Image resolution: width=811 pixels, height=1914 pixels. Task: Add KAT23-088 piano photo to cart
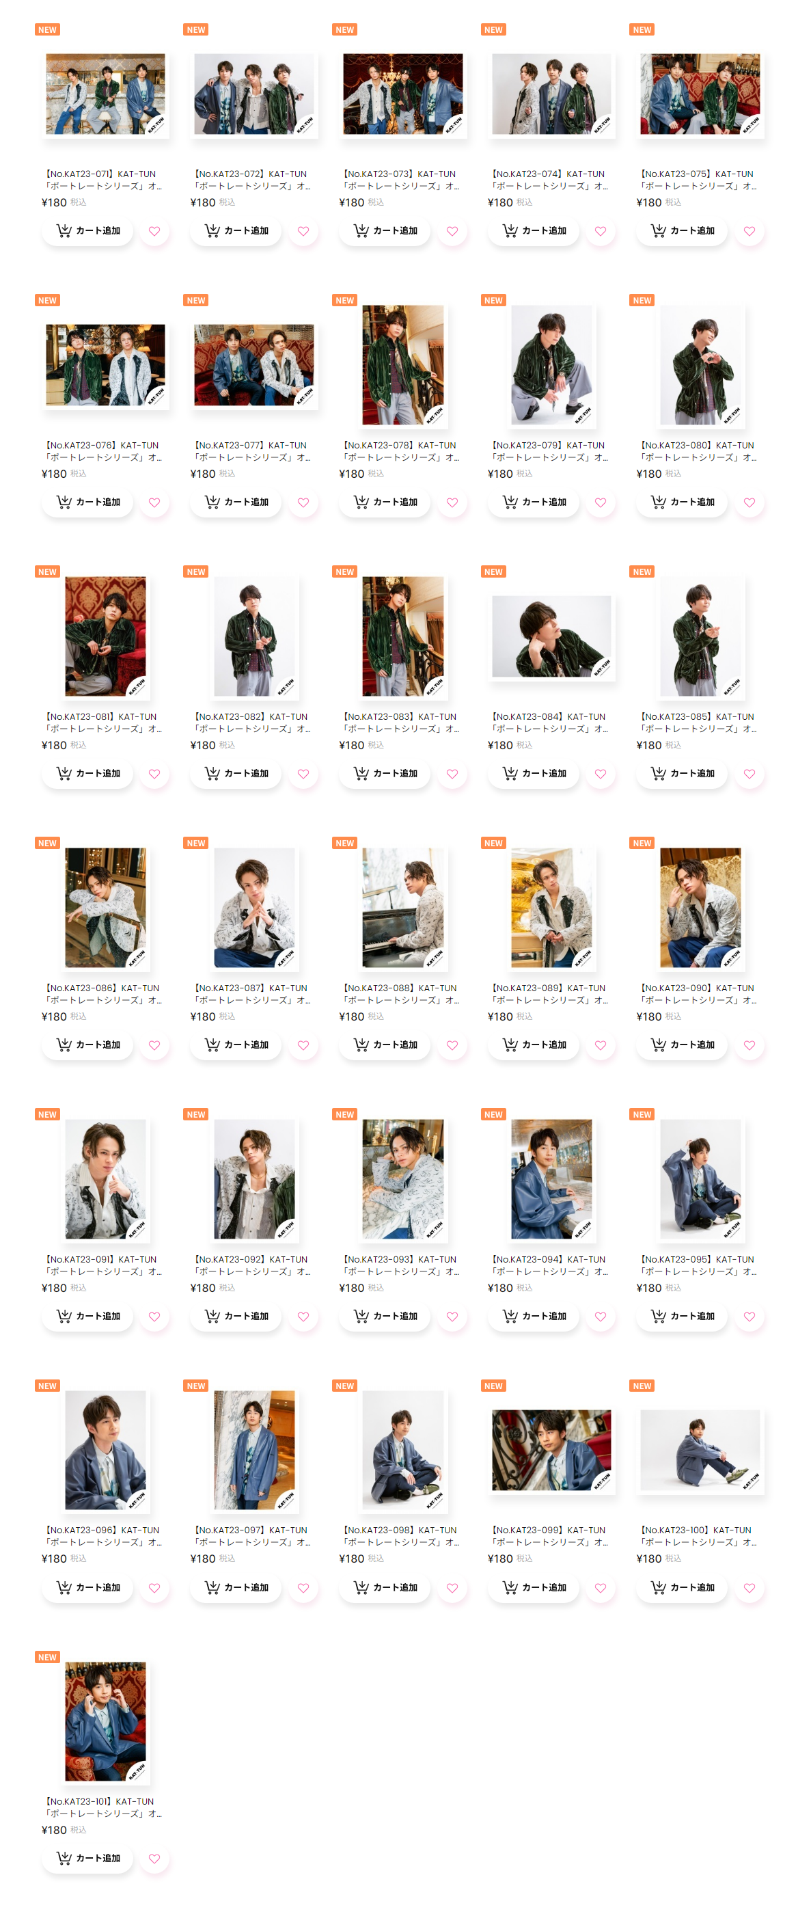tap(385, 1044)
